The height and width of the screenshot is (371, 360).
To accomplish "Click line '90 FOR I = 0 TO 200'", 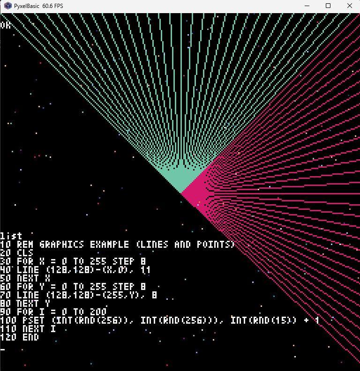I will pos(53,312).
